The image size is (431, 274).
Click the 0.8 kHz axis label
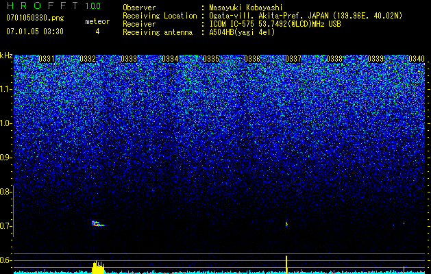6,192
